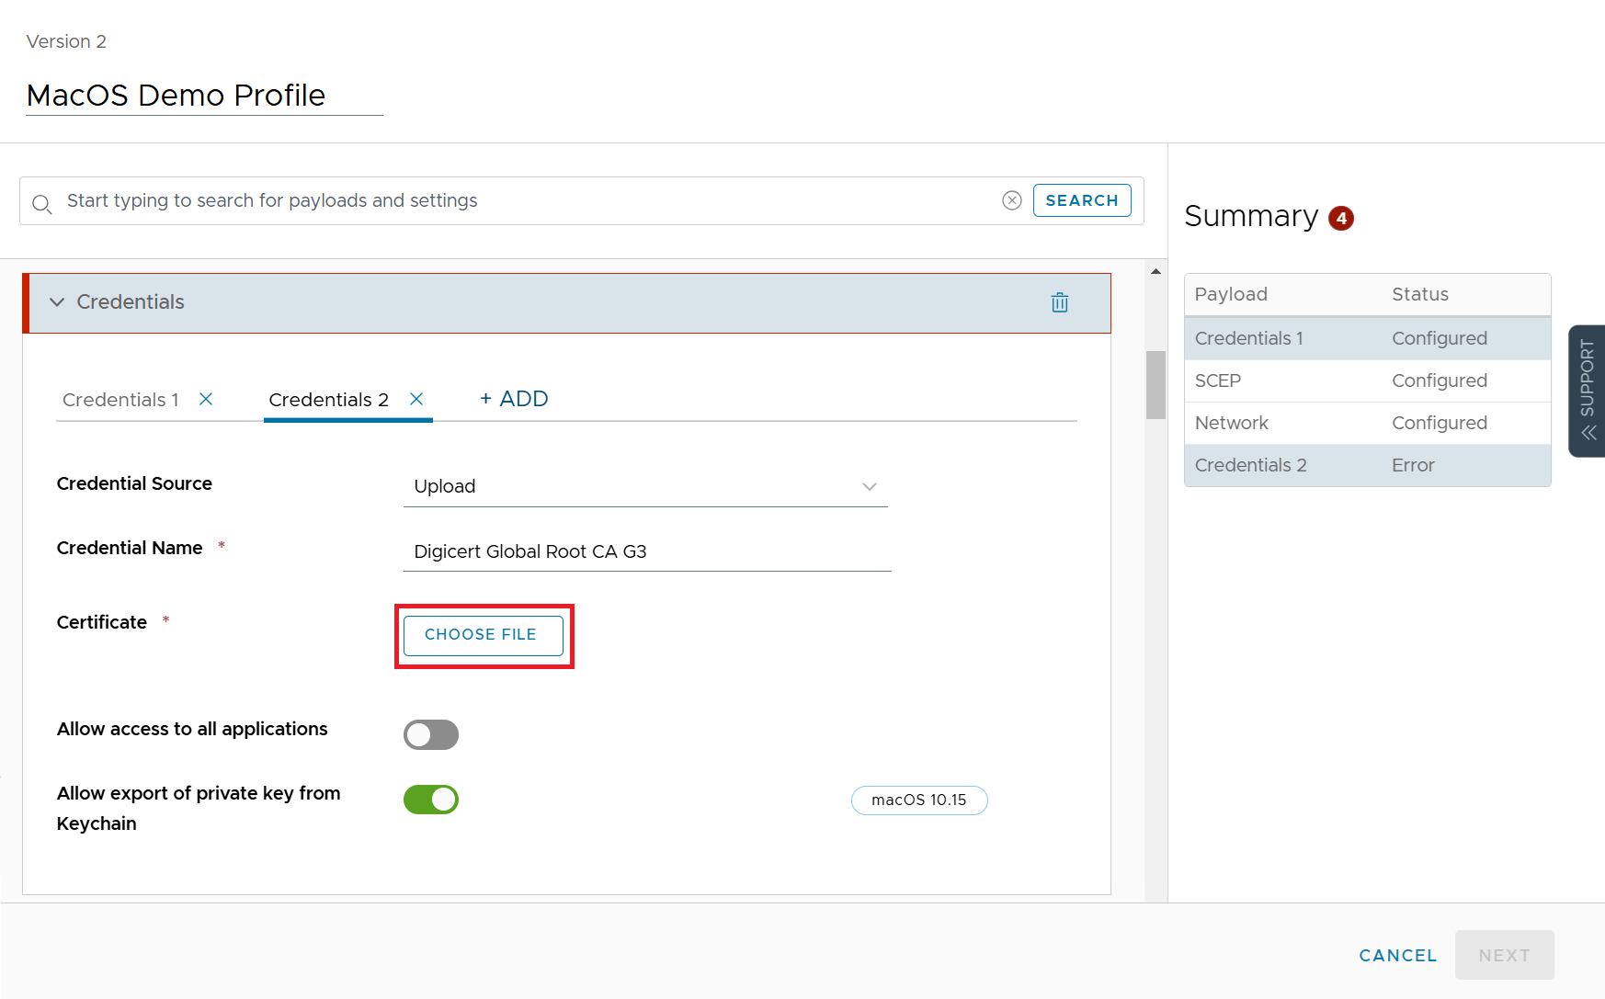The image size is (1605, 999).
Task: Open the Credential Source dropdown
Action: pyautogui.click(x=645, y=486)
